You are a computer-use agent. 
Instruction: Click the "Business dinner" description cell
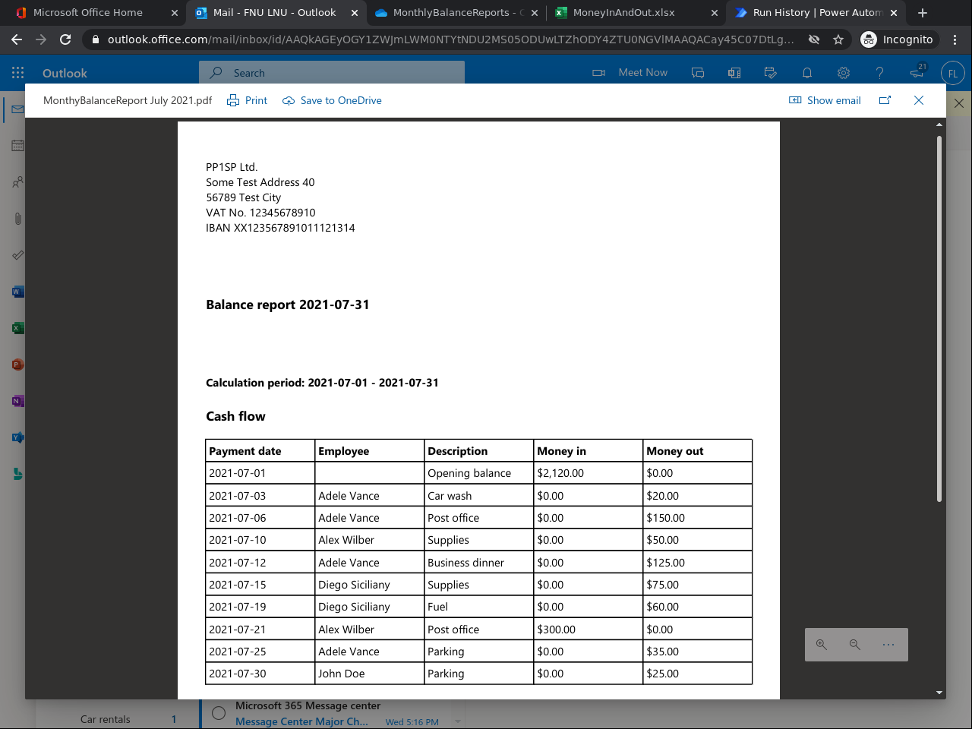click(479, 563)
